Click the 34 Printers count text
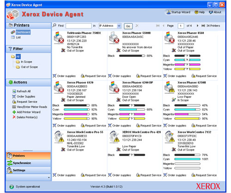 click(213, 26)
